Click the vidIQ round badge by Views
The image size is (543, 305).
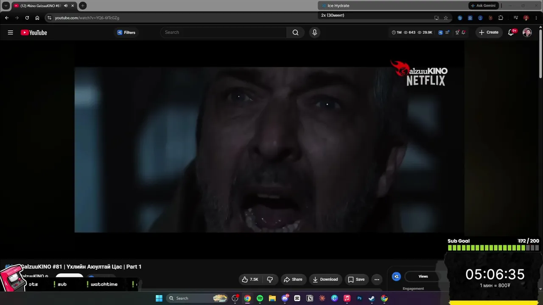pyautogui.click(x=396, y=277)
